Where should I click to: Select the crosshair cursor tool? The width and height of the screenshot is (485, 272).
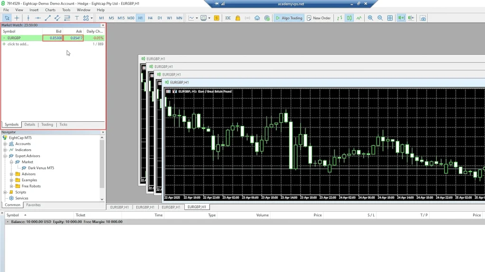tap(17, 18)
